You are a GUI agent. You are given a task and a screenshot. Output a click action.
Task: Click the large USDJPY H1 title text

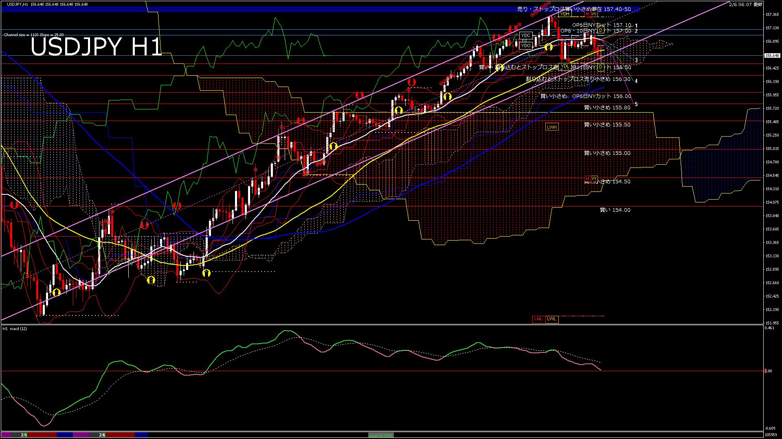tap(96, 47)
